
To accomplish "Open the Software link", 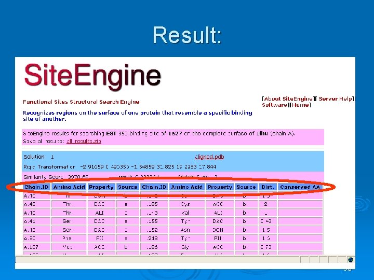I will (x=275, y=105).
